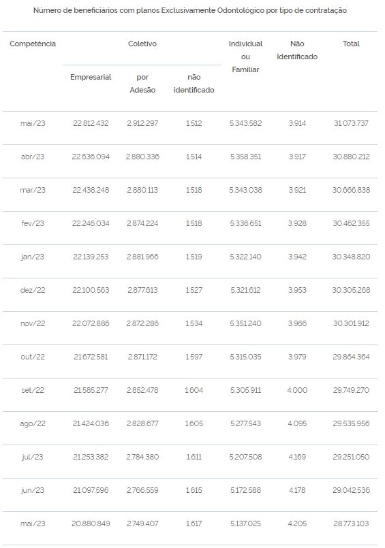
Task: Select the não identificado sub-header
Action: (x=194, y=84)
